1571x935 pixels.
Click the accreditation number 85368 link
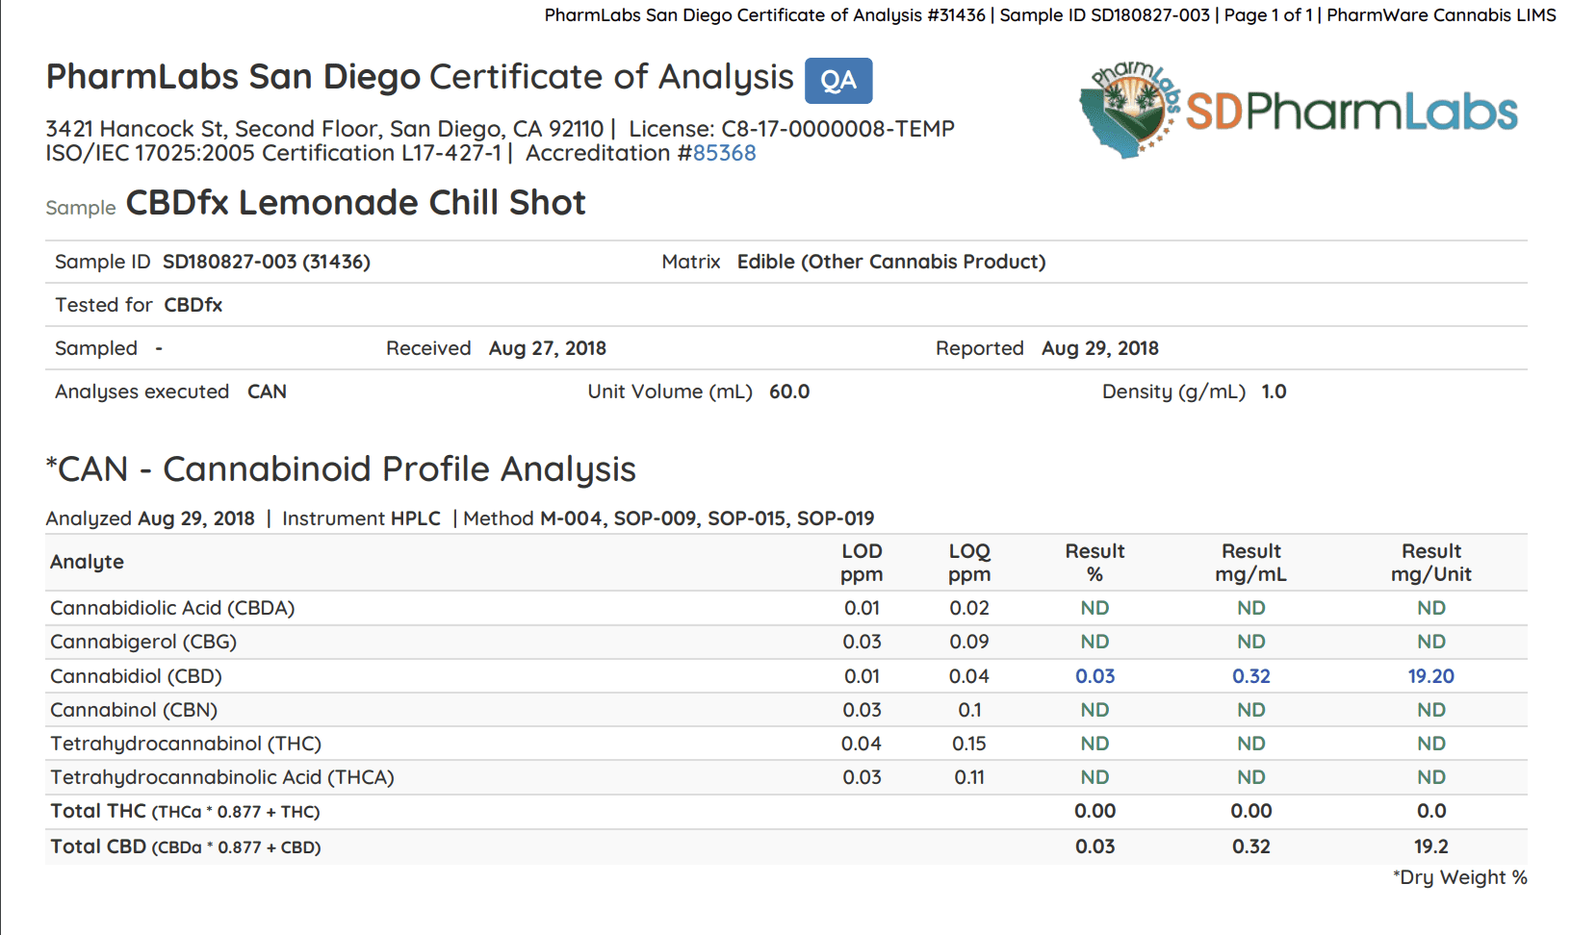pos(724,153)
